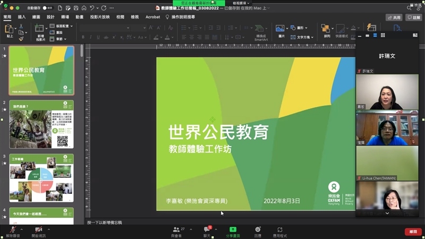Screen dimensions: 425x239
Task: Open the 與會者 participants panel
Action: click(x=176, y=230)
